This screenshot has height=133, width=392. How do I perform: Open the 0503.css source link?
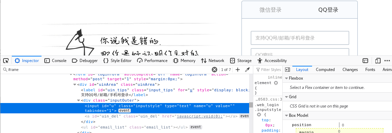(268, 99)
